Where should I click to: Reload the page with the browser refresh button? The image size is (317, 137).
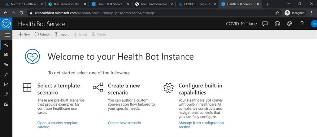pos(21,13)
